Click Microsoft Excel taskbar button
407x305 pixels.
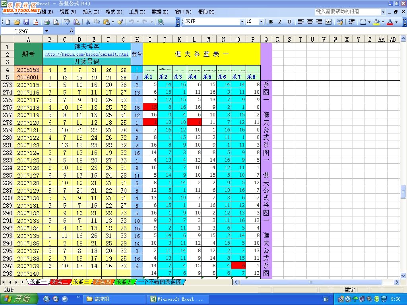(178, 299)
